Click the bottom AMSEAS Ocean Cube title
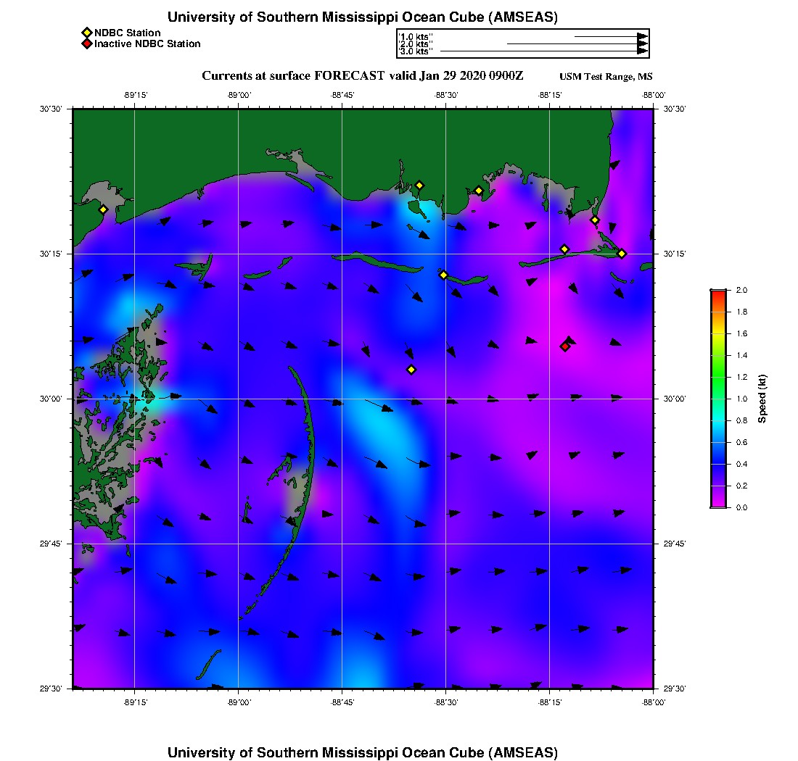The height and width of the screenshot is (761, 798). [x=363, y=752]
